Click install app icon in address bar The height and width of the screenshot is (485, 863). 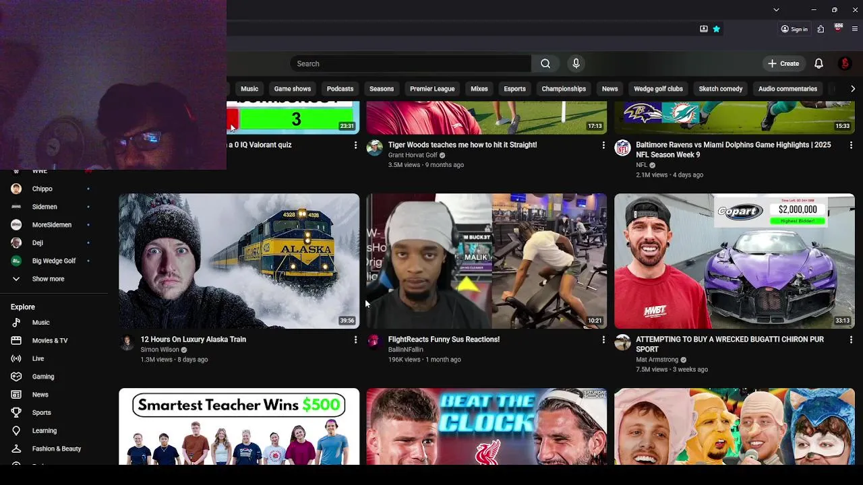click(x=704, y=29)
